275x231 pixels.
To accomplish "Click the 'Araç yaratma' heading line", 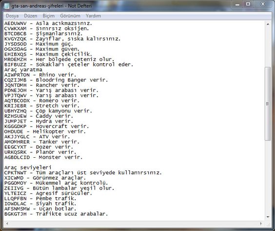I will [x=23, y=70].
